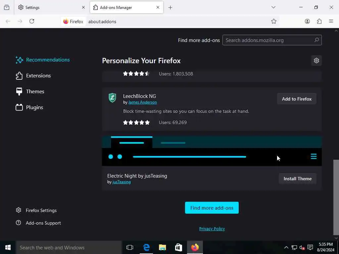The image size is (339, 254).
Task: Open Task View on the taskbar
Action: click(130, 247)
